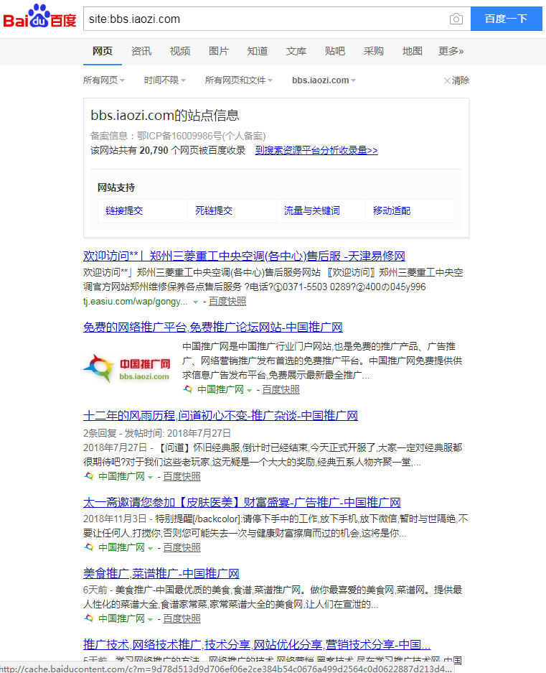Open result about 郑州三菱重工中央空调售后
Image resolution: width=546 pixels, height=673 pixels.
[244, 256]
